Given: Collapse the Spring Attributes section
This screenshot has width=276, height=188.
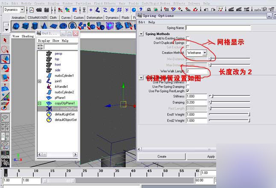Looking at the screenshot, I should (x=141, y=78).
